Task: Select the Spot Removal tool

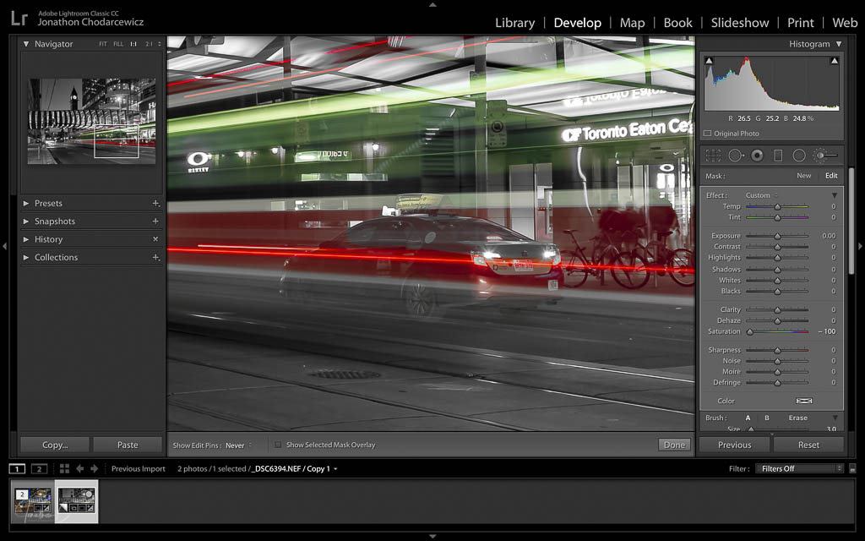Action: click(735, 156)
